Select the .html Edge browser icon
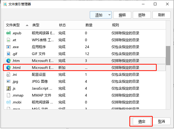Viewport: 174px width, 129px height. coord(9,68)
